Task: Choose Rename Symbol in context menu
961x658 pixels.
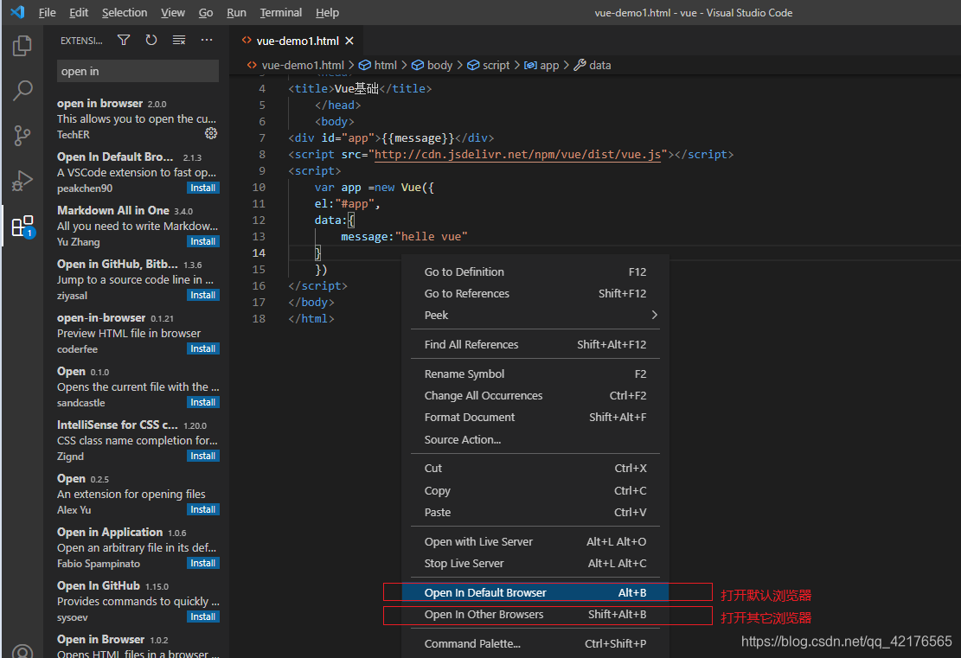Action: 535,374
